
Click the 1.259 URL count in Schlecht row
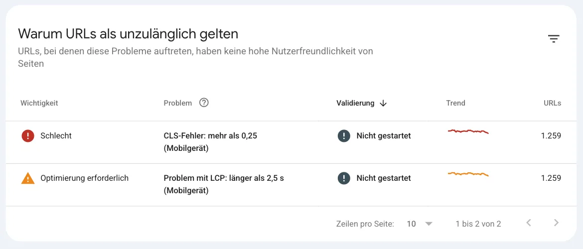(x=551, y=136)
